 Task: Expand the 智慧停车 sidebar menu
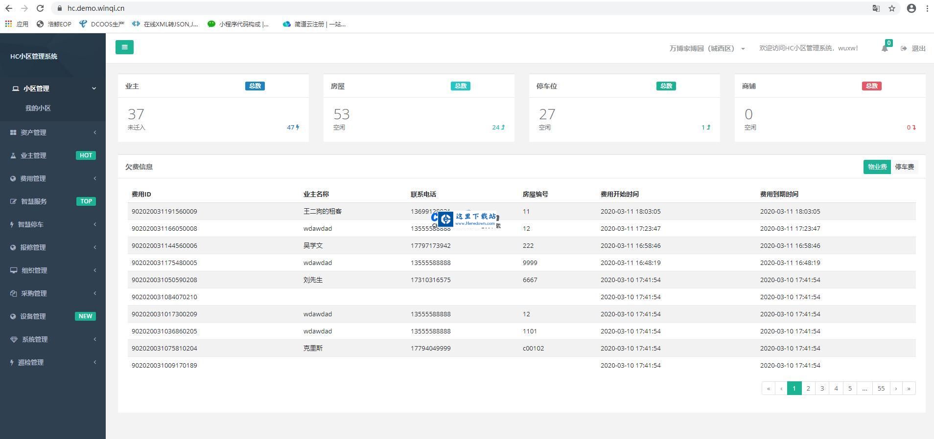(x=53, y=224)
